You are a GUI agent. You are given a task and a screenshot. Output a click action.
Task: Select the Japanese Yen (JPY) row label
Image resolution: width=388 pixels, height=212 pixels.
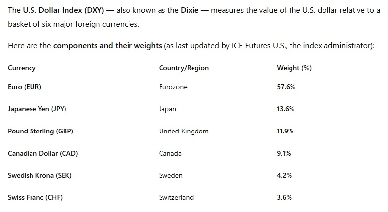point(37,109)
